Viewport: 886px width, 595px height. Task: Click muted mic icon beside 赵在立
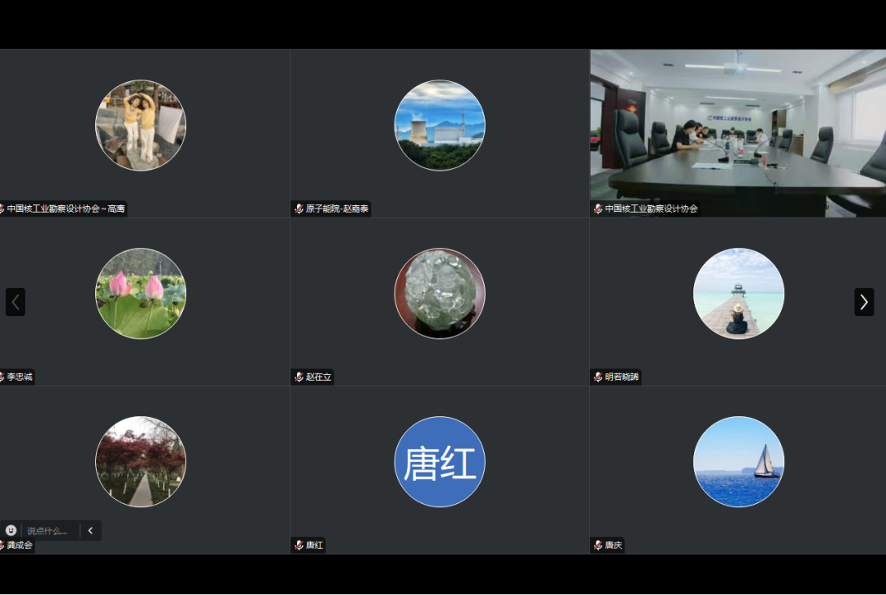tap(299, 378)
